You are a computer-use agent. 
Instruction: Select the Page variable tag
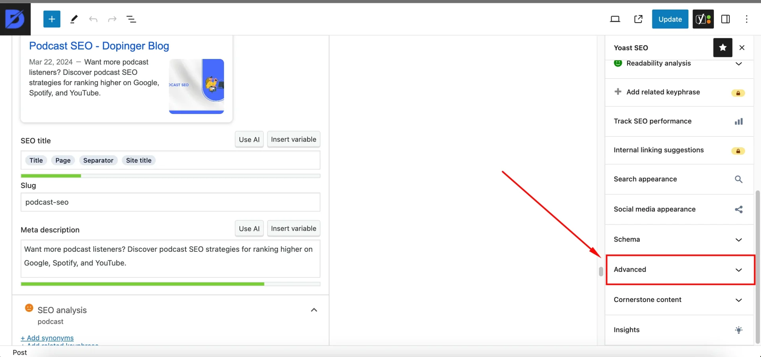pos(63,160)
